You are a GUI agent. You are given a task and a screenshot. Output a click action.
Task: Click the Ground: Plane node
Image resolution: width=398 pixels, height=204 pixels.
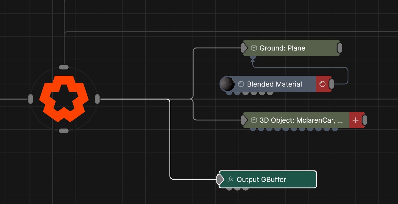coord(291,48)
